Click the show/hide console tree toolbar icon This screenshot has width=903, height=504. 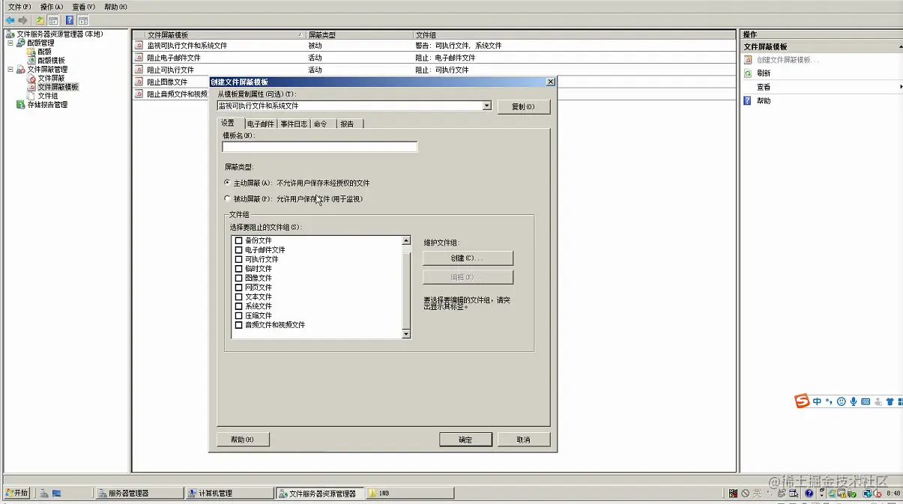click(53, 20)
